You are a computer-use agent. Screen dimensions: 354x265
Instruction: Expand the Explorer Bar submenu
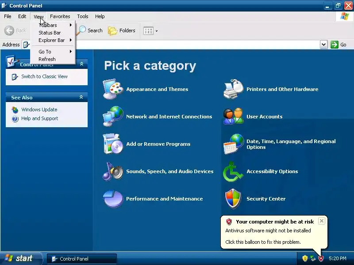[x=53, y=40]
